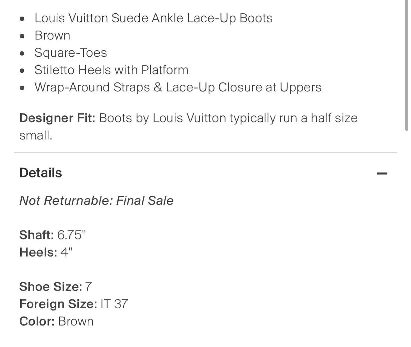Click the bold Shaft label
The width and height of the screenshot is (411, 347).
[36, 235]
